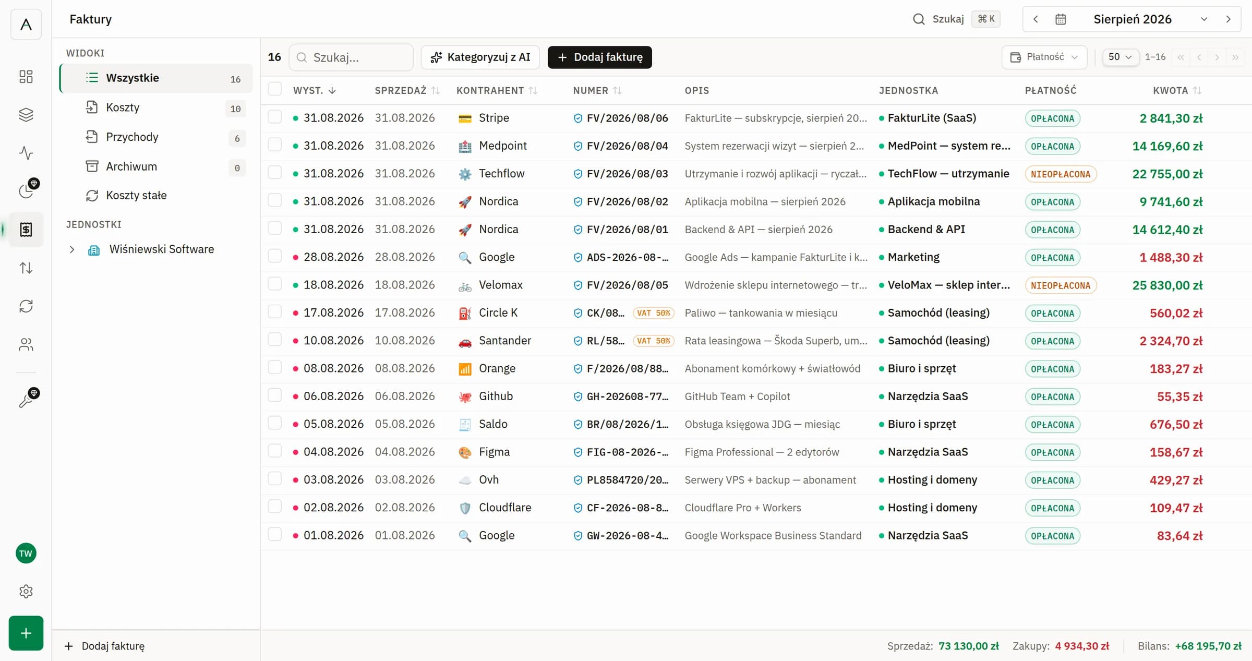Screen dimensions: 1252x661
Task: Open the pie chart reports icon
Action: coord(26,191)
